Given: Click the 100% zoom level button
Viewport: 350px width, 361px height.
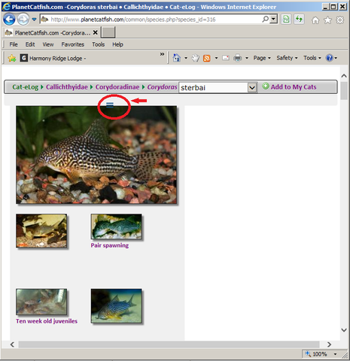Looking at the screenshot, I should [x=316, y=354].
